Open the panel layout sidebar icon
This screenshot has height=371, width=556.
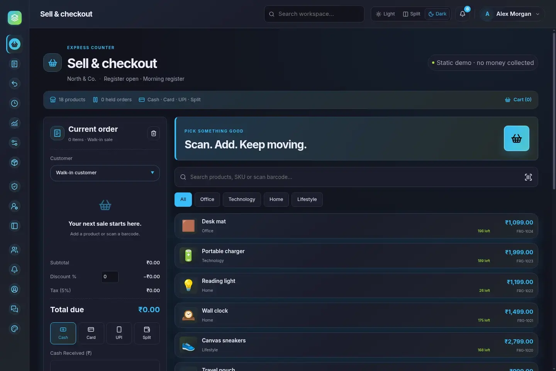pos(15,226)
